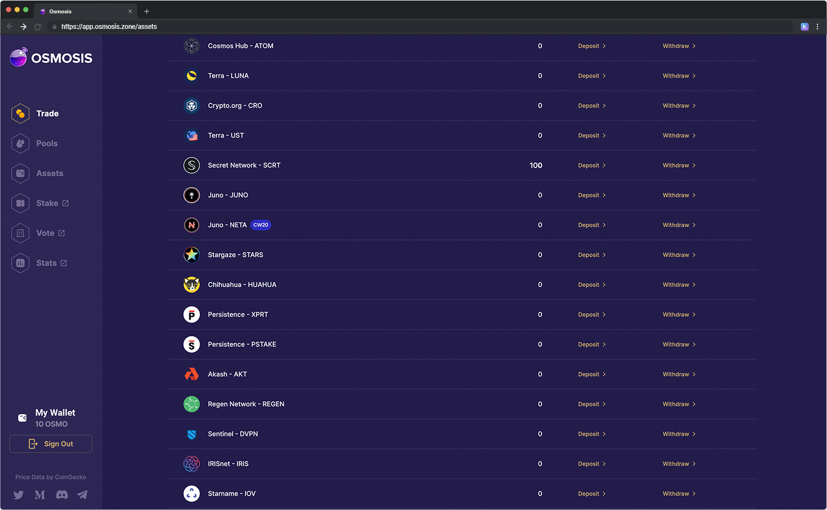Click the Chihuahua HUAHUA token icon

pos(191,285)
